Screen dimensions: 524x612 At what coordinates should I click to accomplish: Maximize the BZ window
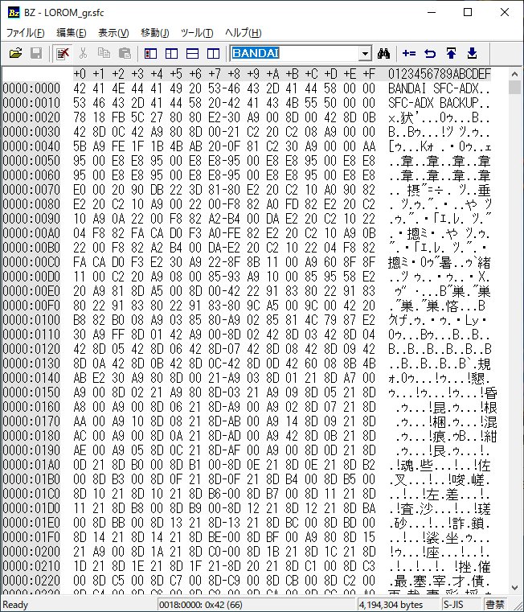coord(468,12)
